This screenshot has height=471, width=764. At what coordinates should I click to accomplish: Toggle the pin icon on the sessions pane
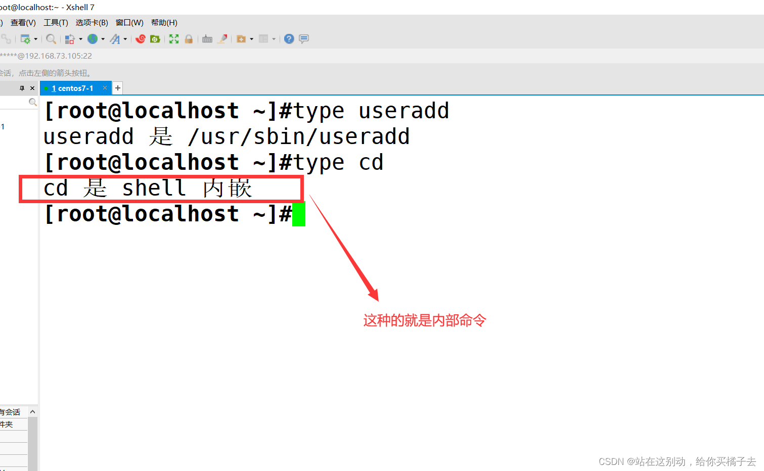click(21, 88)
